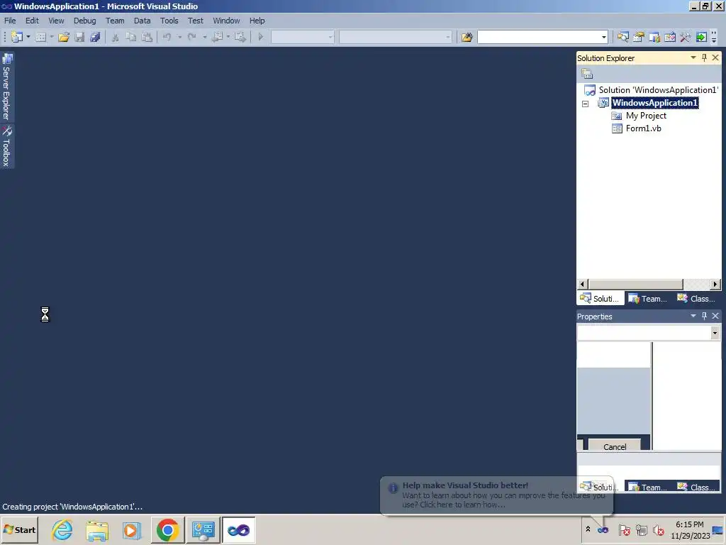The height and width of the screenshot is (545, 726).
Task: Select Form1.vb in Solution Explorer
Action: click(643, 128)
